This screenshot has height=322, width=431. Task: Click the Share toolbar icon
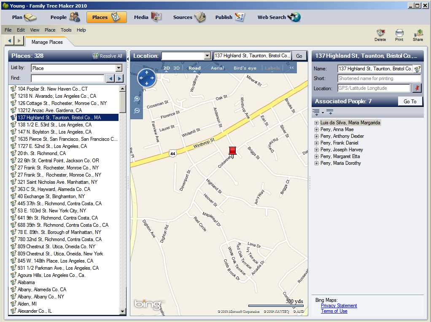point(418,35)
